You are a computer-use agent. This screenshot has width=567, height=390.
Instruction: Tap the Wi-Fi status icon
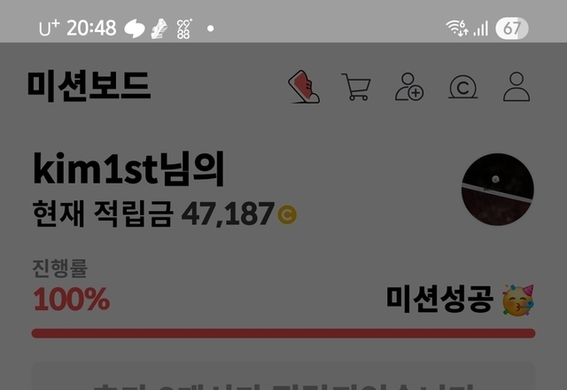point(457,27)
